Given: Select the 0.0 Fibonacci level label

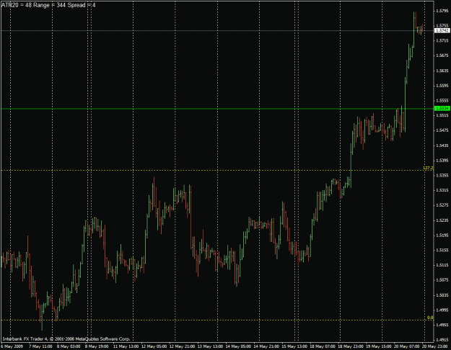Looking at the screenshot, I should coord(430,318).
